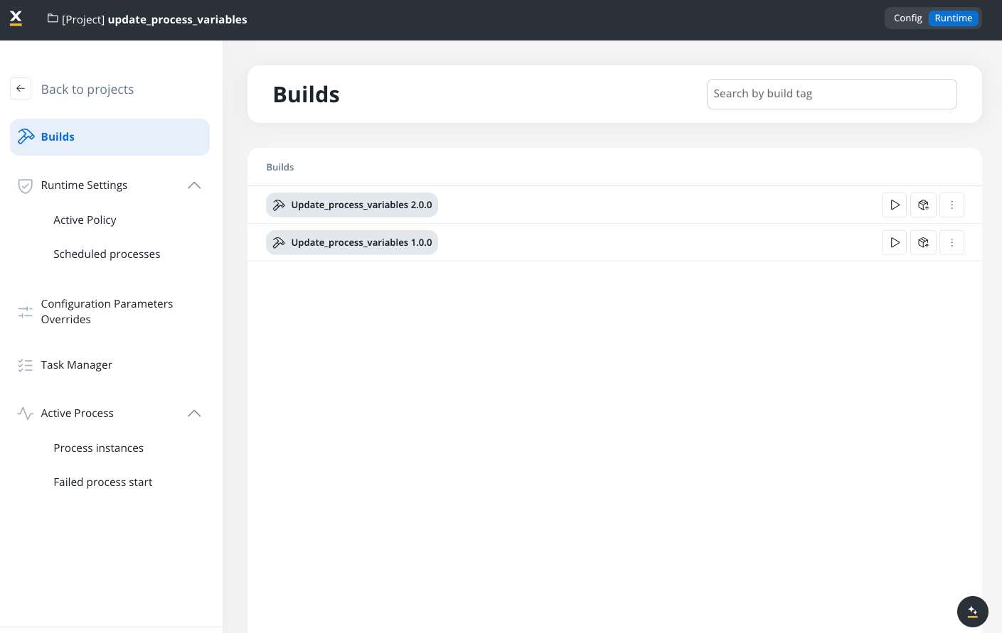The height and width of the screenshot is (633, 1002).
Task: Collapse the Active Process section
Action: [194, 413]
